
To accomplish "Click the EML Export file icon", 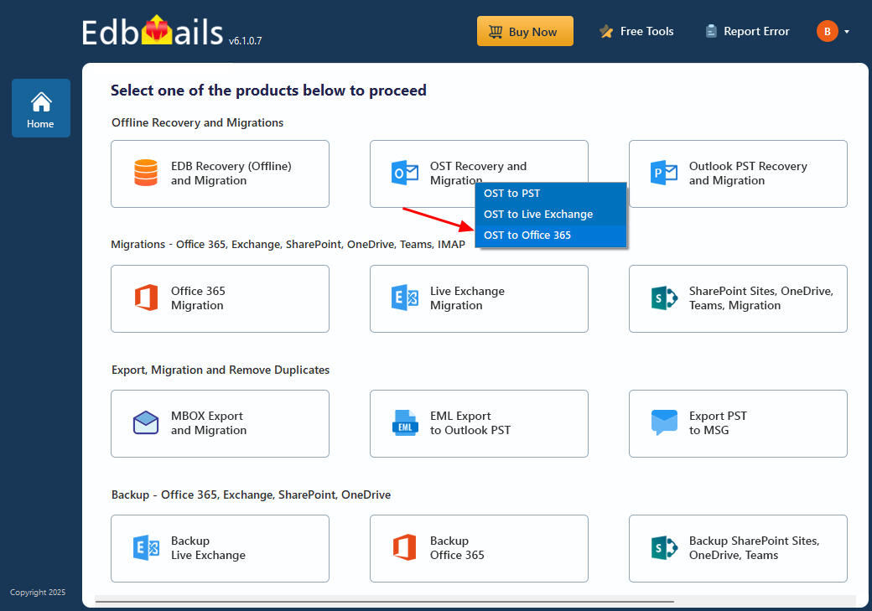I will tap(405, 422).
